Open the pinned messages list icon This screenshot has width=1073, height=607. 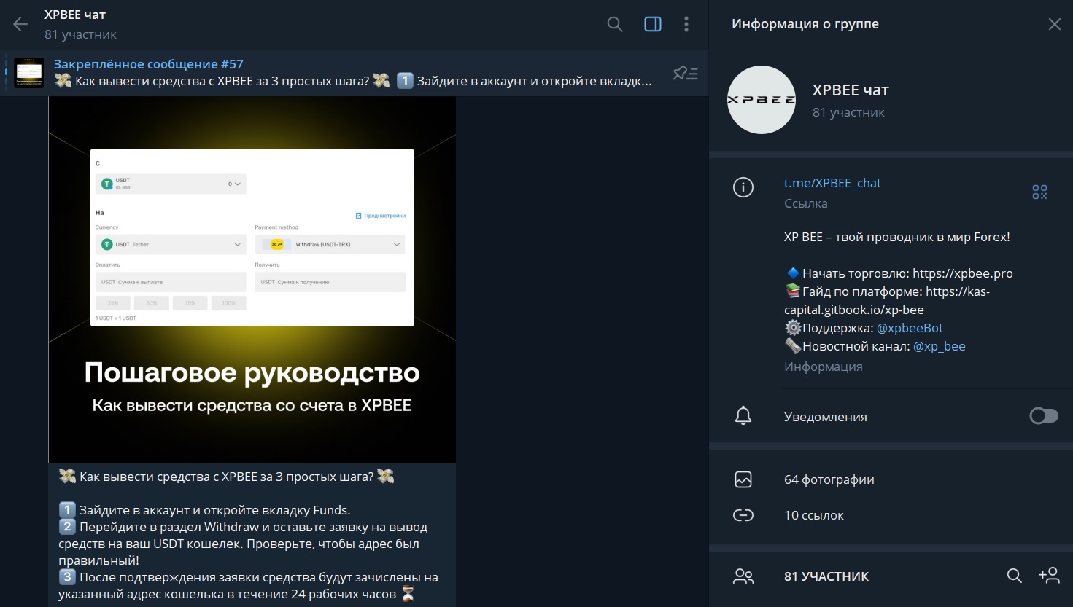685,73
